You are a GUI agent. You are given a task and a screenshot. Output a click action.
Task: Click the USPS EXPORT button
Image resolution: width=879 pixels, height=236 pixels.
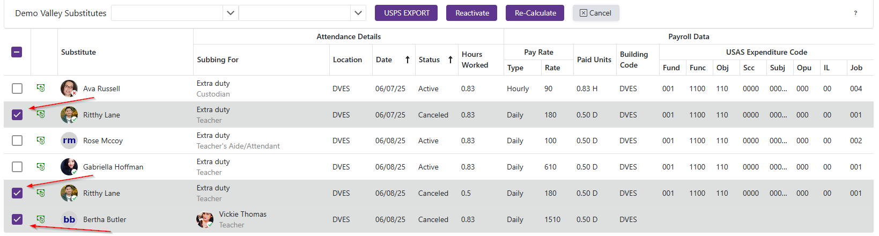[406, 13]
